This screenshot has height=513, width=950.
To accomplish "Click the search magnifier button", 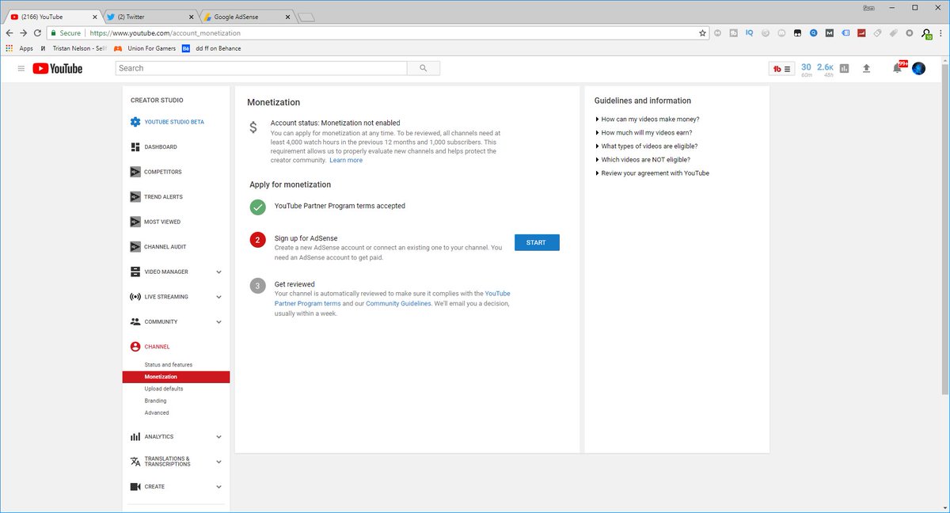I will pos(424,68).
